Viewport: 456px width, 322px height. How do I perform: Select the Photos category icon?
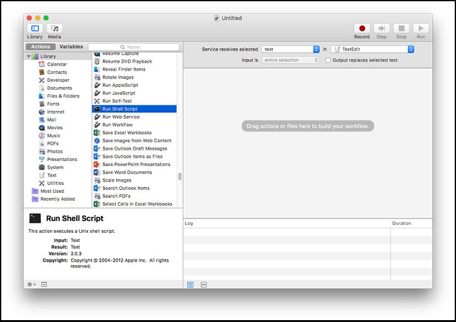pos(42,152)
